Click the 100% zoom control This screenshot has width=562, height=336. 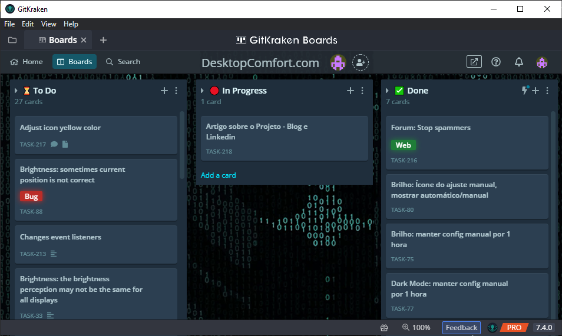(416, 327)
